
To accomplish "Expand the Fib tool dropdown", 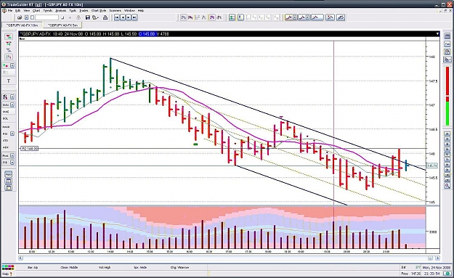I will 12,163.
